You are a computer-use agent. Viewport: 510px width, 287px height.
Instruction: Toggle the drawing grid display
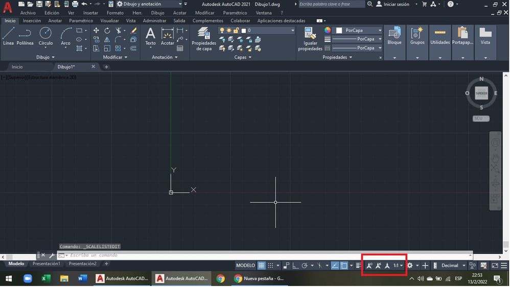point(261,266)
